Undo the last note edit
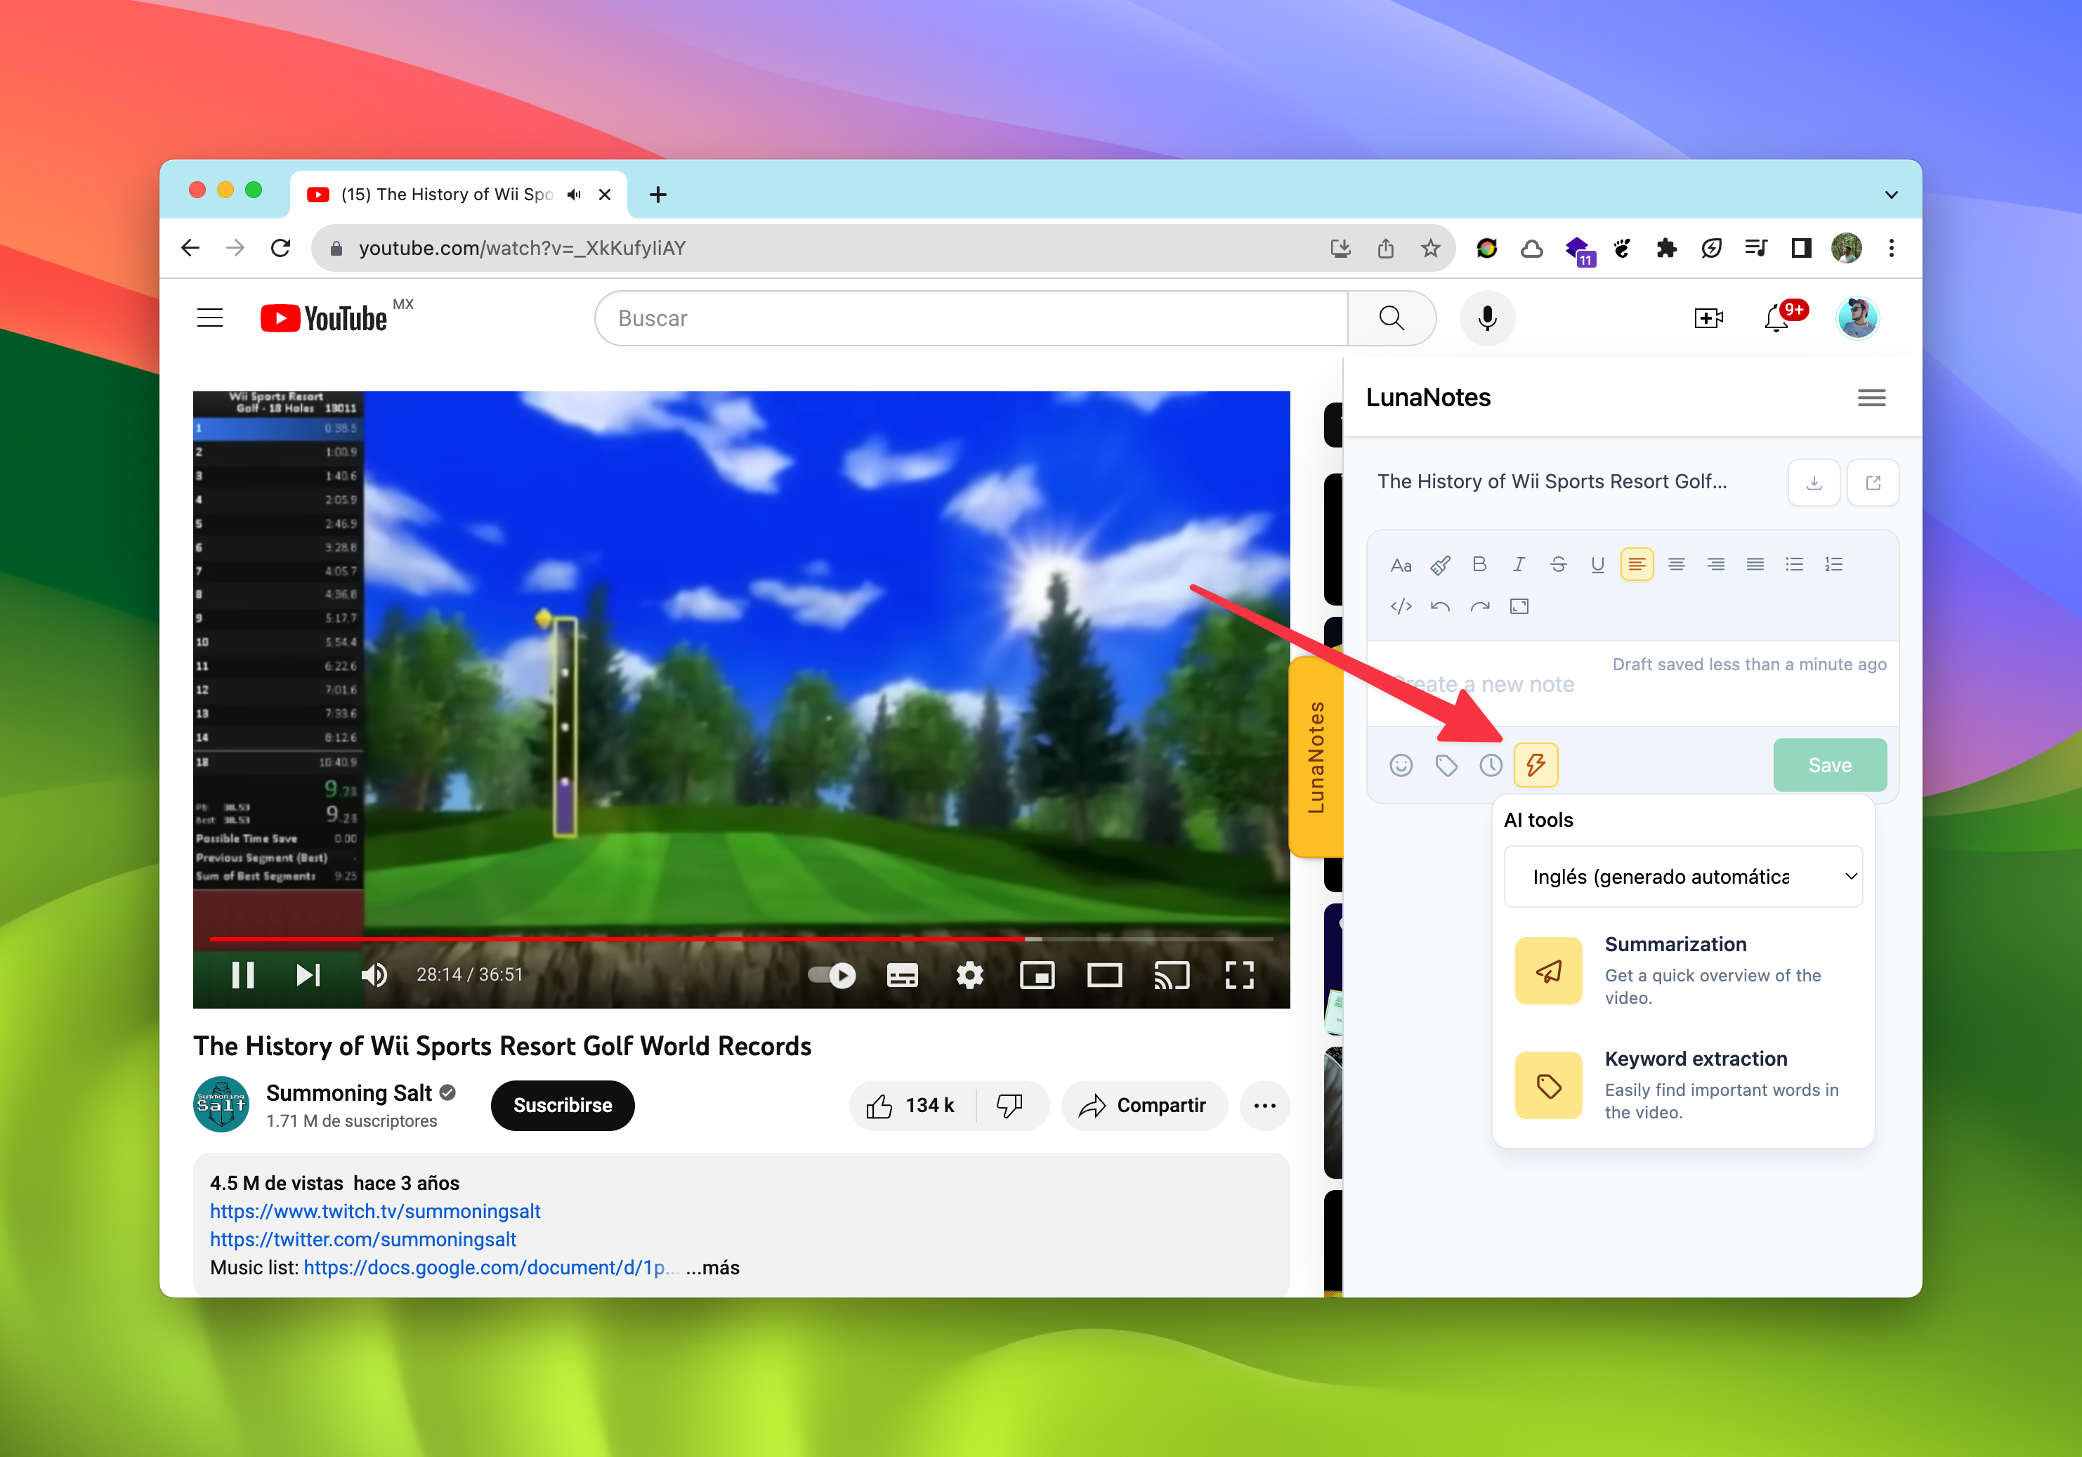Screen dimensions: 2082x1457 point(1440,606)
